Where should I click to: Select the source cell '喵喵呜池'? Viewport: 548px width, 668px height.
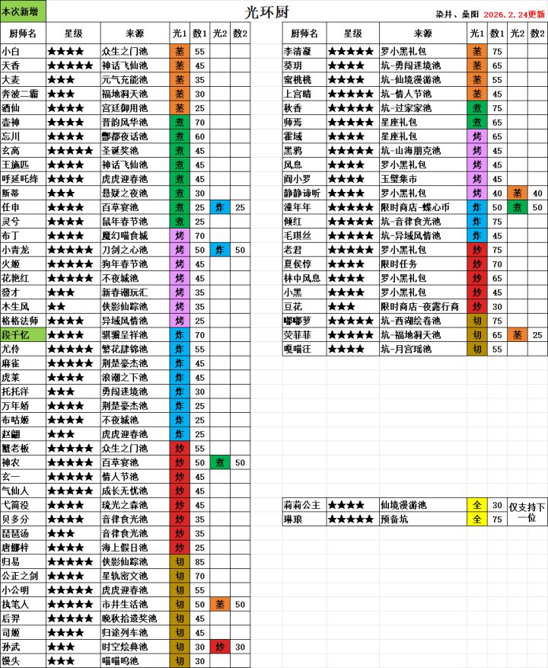(135, 661)
